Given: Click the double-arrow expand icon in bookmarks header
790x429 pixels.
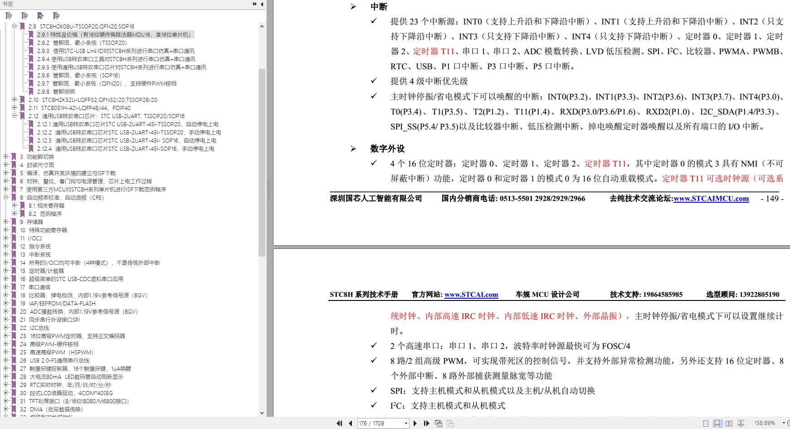Looking at the screenshot, I should (255, 4).
